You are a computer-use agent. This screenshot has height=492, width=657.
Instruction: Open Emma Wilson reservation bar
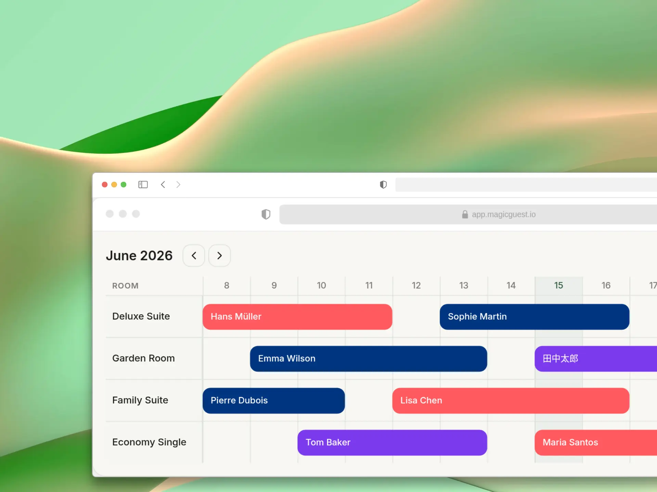click(x=369, y=359)
